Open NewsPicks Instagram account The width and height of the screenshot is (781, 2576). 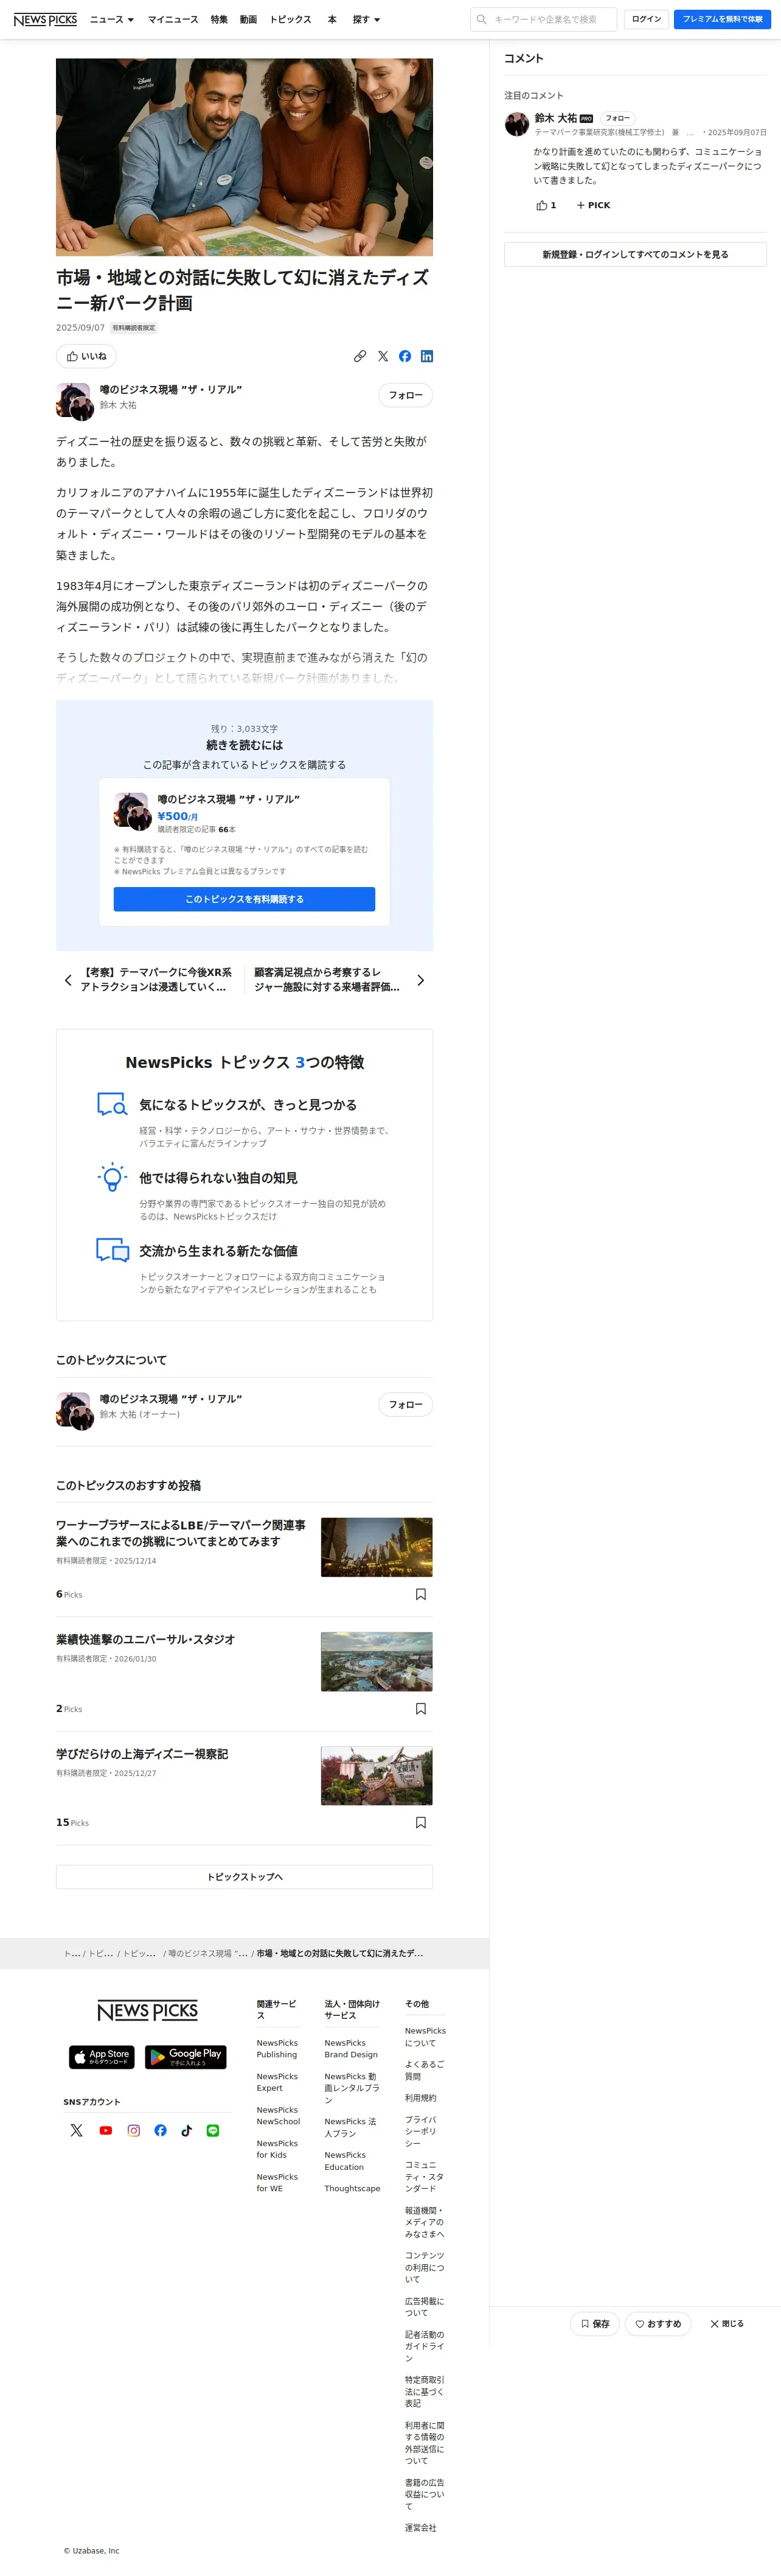(x=133, y=2131)
